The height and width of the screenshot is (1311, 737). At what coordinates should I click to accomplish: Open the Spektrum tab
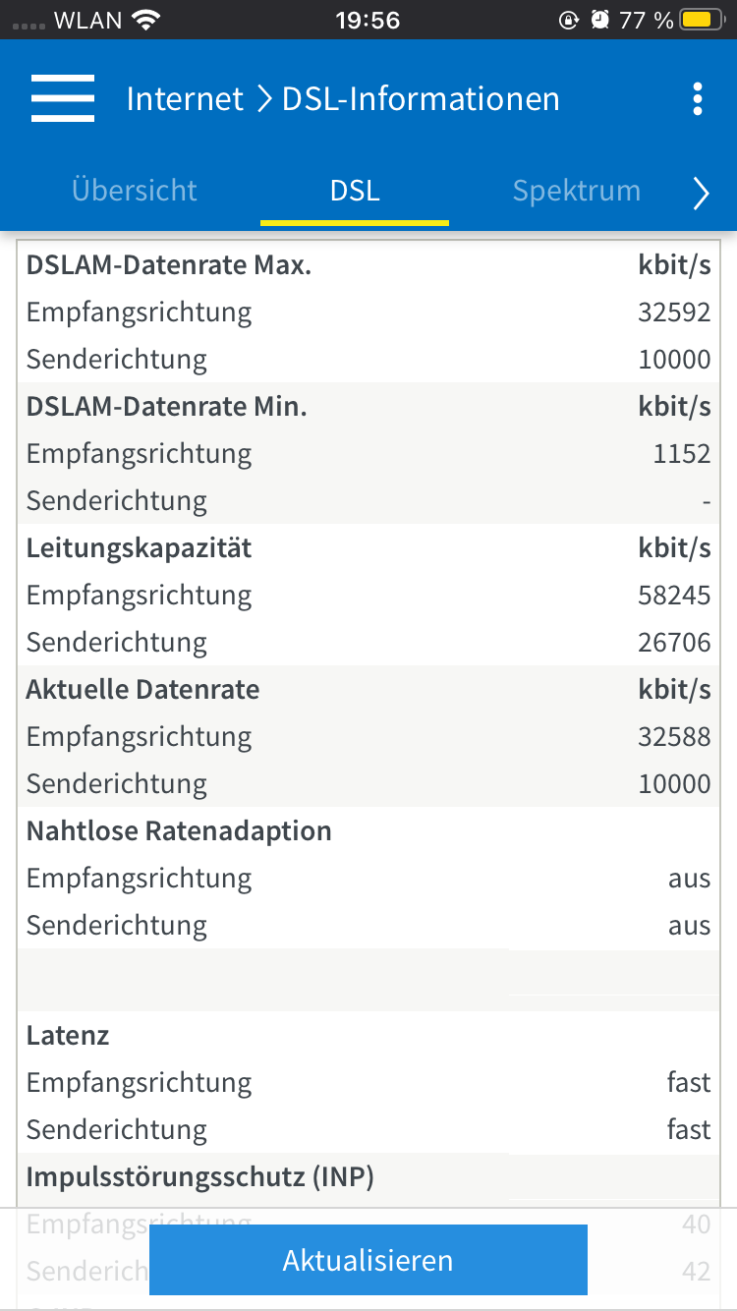click(x=577, y=191)
